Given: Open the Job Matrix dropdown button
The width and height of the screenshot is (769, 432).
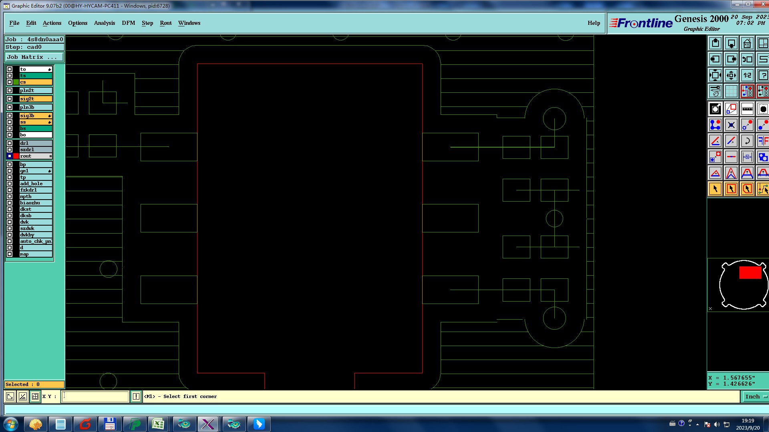Looking at the screenshot, I should pyautogui.click(x=34, y=57).
